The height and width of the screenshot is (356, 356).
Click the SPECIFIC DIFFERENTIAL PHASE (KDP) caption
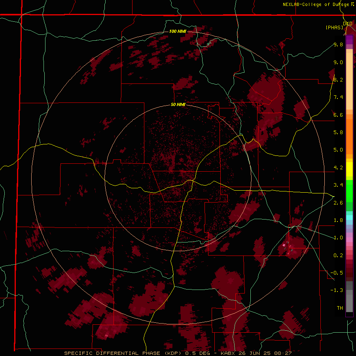tap(123, 353)
